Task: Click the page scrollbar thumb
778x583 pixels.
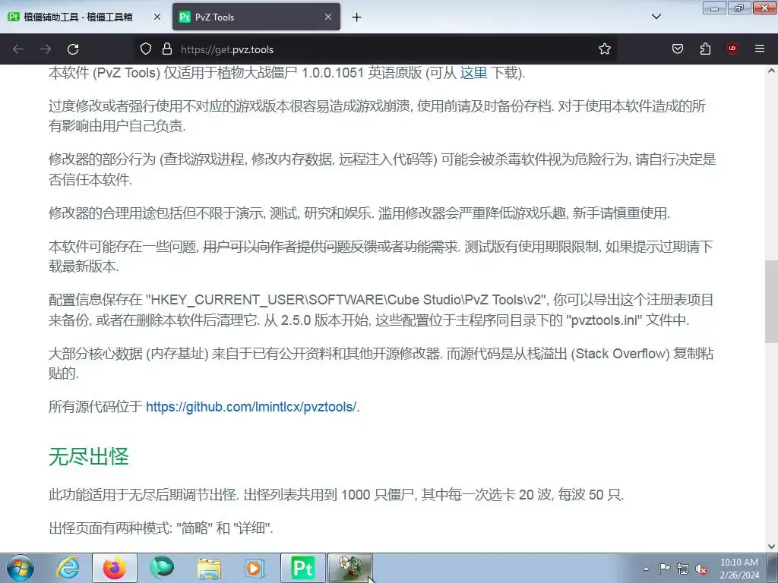Action: pos(771,301)
